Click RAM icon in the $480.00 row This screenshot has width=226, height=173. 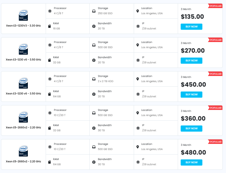point(50,162)
